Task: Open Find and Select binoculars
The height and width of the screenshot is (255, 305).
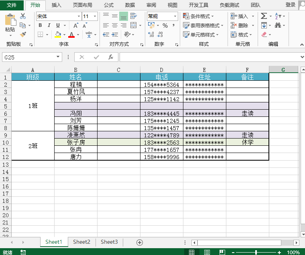Action: (278, 25)
